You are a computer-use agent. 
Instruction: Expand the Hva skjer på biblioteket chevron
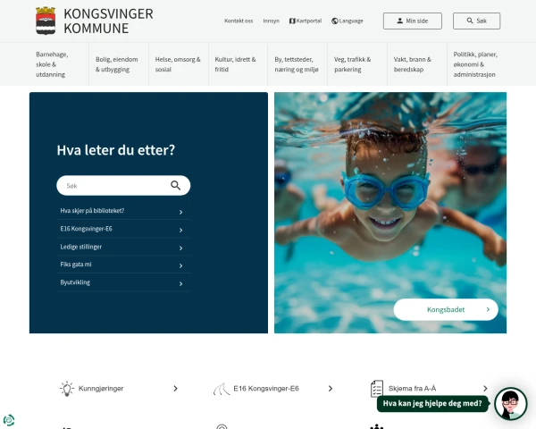[x=180, y=212]
